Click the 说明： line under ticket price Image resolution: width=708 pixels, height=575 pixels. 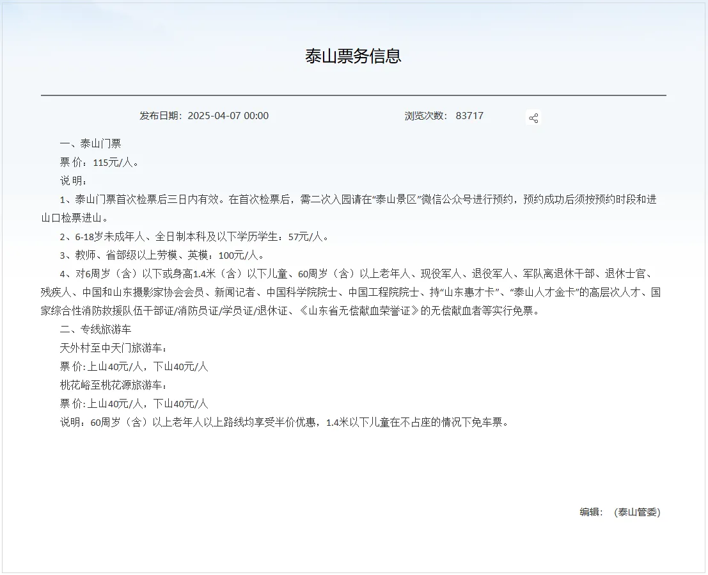pos(74,181)
